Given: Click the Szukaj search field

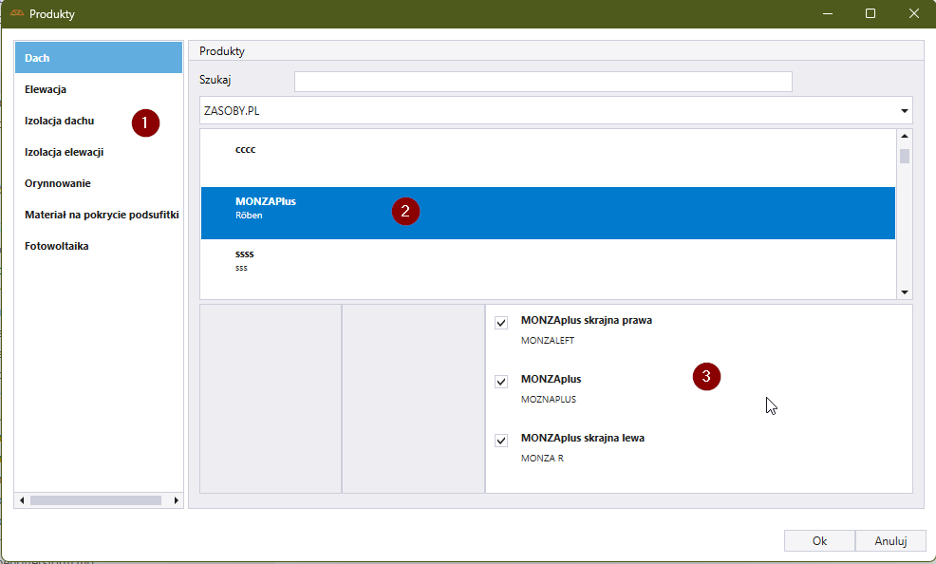Looking at the screenshot, I should pos(543,82).
